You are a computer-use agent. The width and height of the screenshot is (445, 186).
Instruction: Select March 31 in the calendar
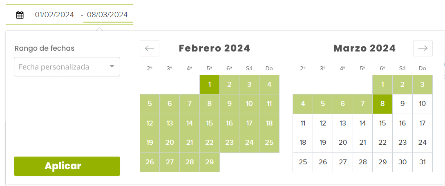coord(423,162)
